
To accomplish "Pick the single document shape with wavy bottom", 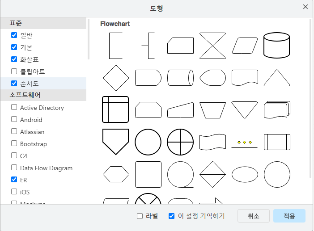I will pyautogui.click(x=245, y=78).
